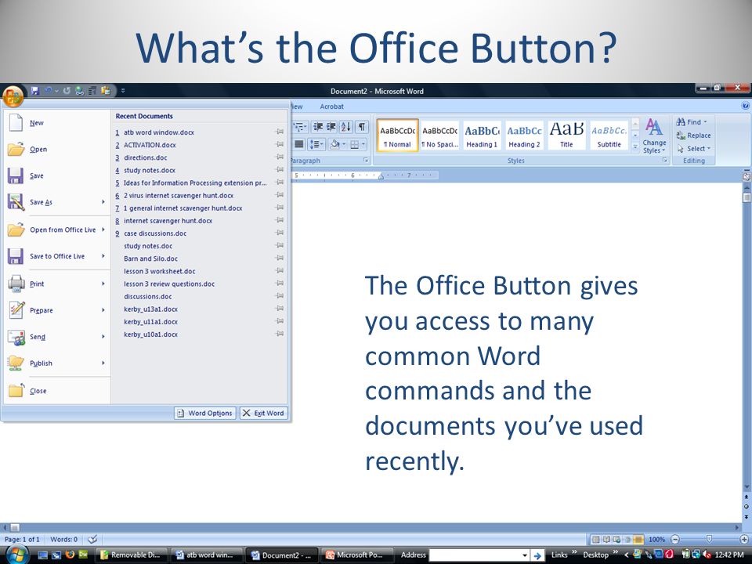Switch to Microsoft PowerPoint taskbar button

(357, 555)
